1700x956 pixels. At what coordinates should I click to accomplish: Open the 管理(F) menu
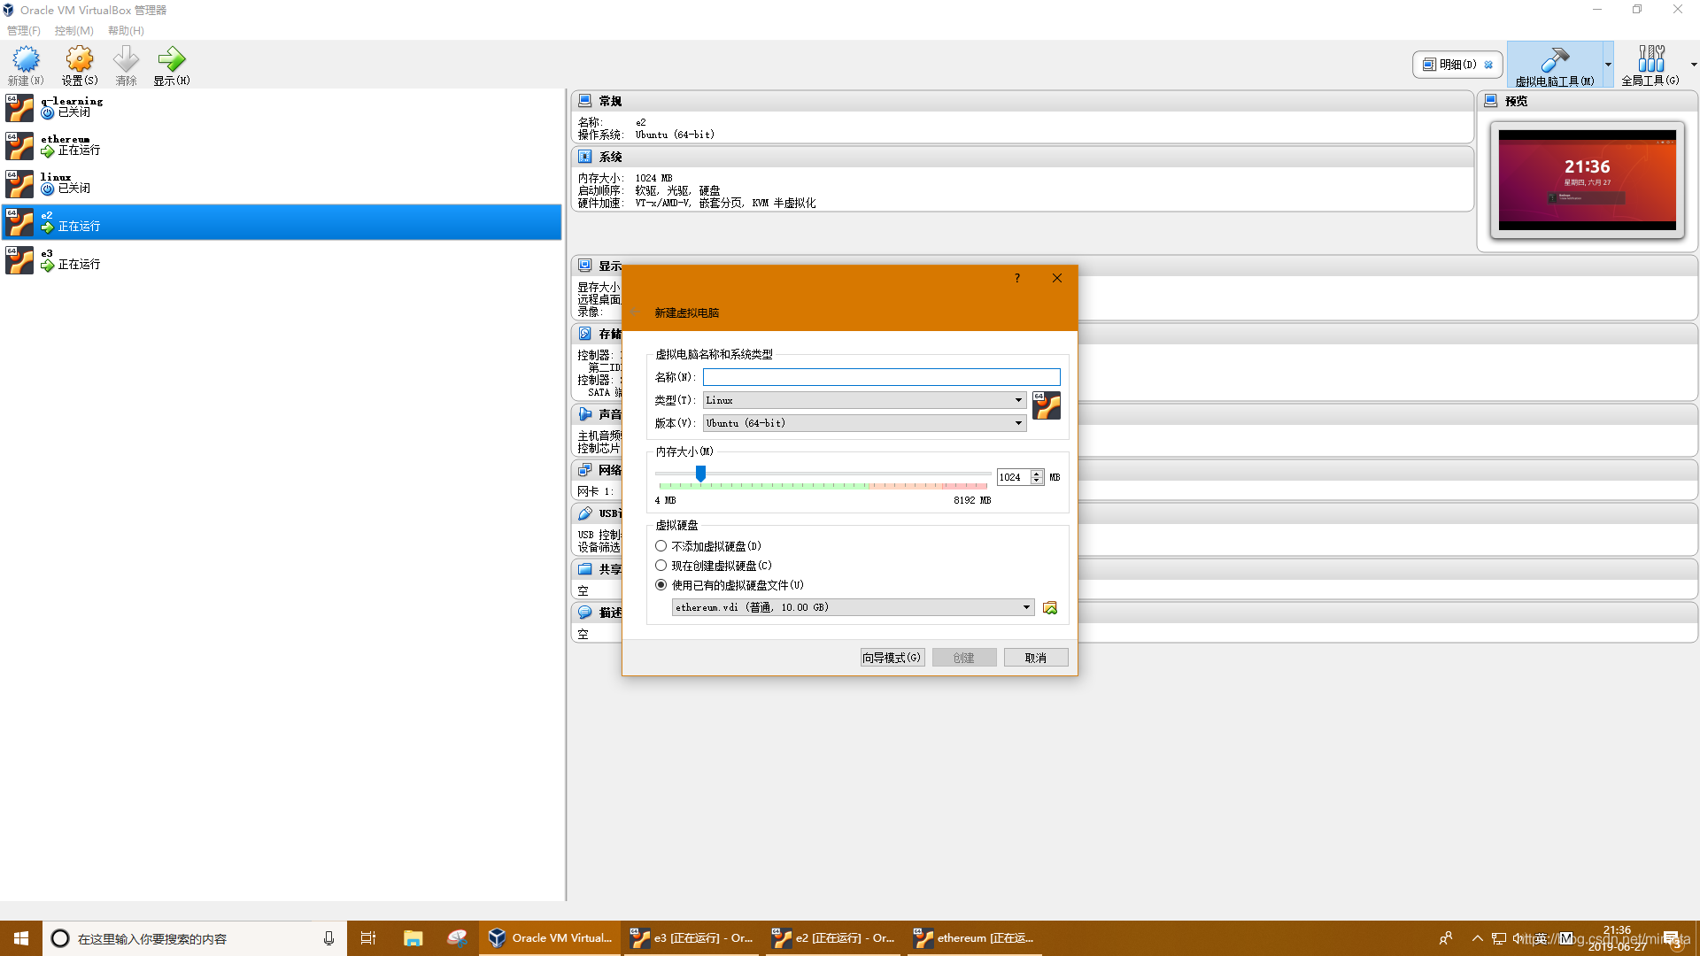[x=24, y=30]
